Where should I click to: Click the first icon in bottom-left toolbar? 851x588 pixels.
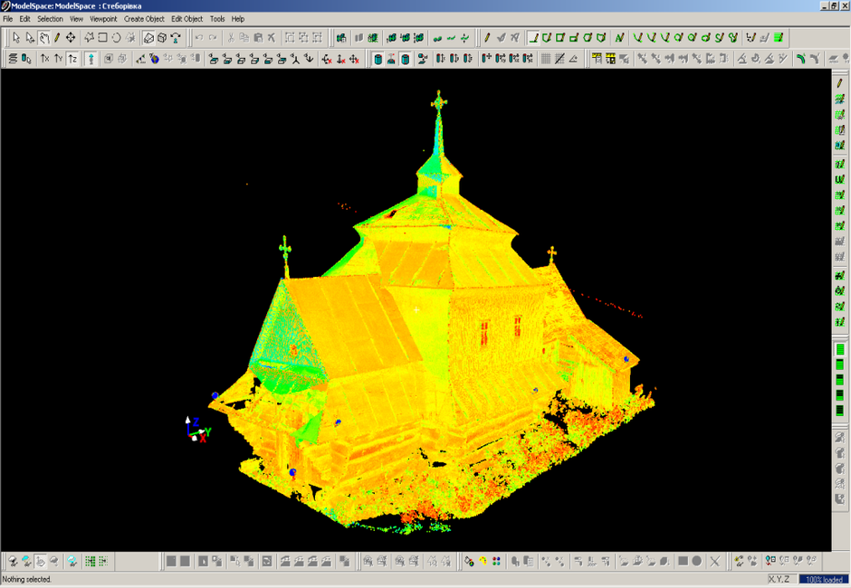coord(13,561)
